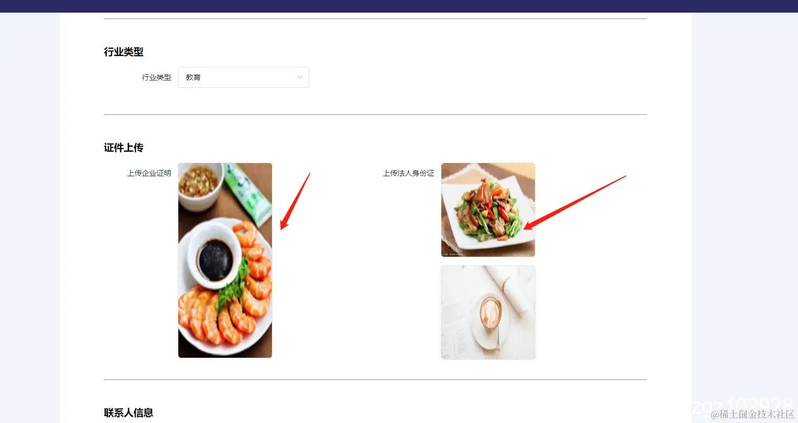Click the 上传法人身份证 field label
Image resolution: width=798 pixels, height=423 pixels.
[x=408, y=173]
